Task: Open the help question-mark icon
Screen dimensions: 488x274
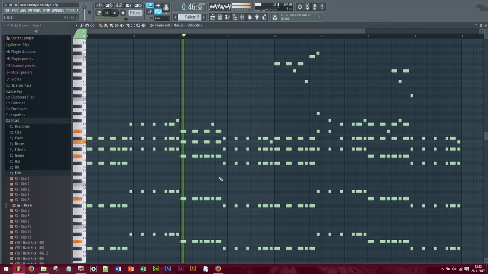Action: pos(322,6)
